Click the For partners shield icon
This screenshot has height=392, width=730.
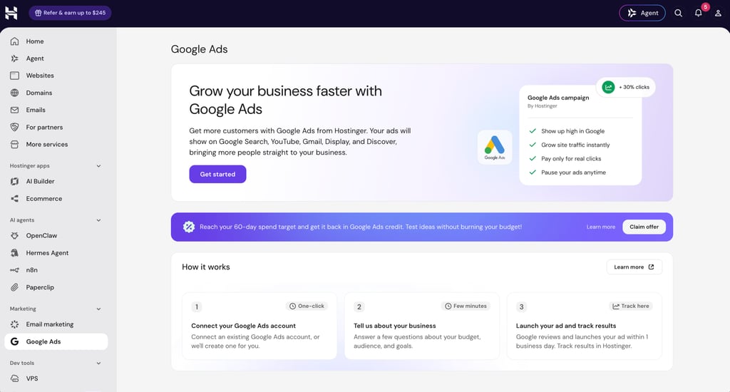point(14,127)
